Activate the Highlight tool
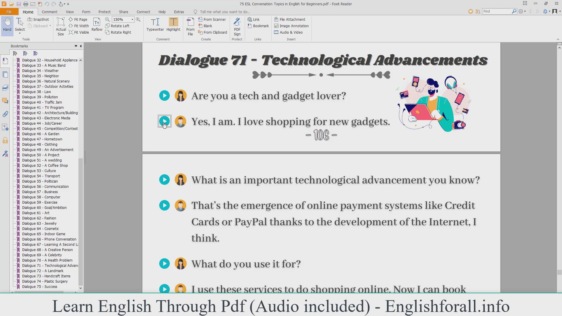This screenshot has height=316, width=562. 173,25
